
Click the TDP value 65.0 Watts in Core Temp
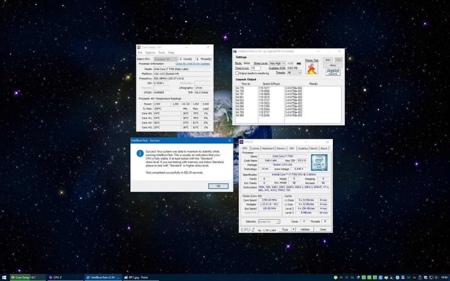(x=203, y=92)
